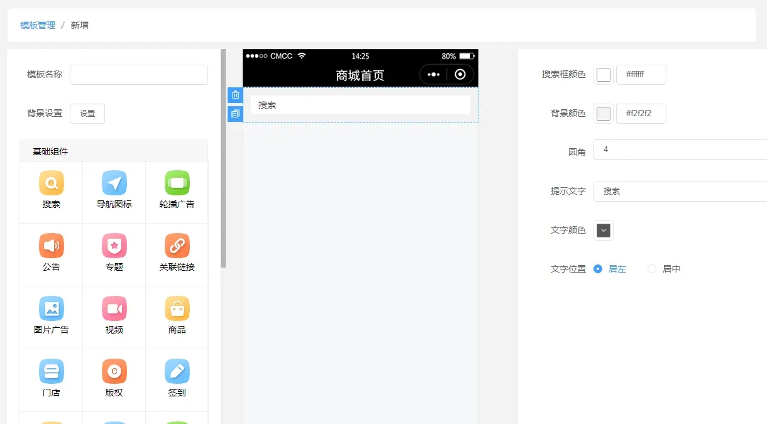
Task: Delete the selected search block via trash icon
Action: [235, 95]
